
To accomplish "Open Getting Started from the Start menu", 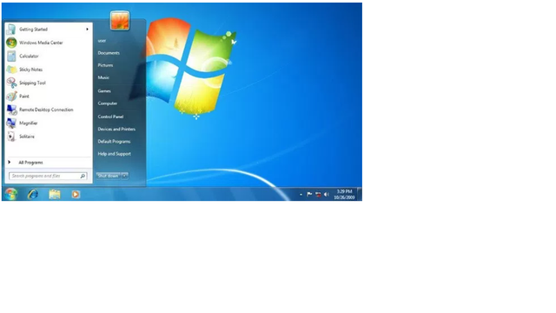I will pyautogui.click(x=49, y=30).
